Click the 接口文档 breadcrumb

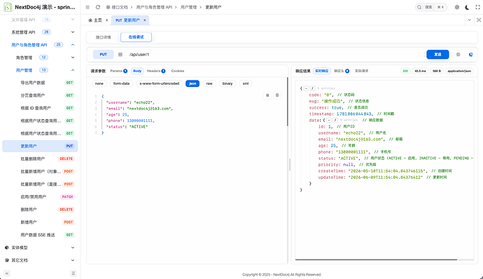(x=117, y=7)
